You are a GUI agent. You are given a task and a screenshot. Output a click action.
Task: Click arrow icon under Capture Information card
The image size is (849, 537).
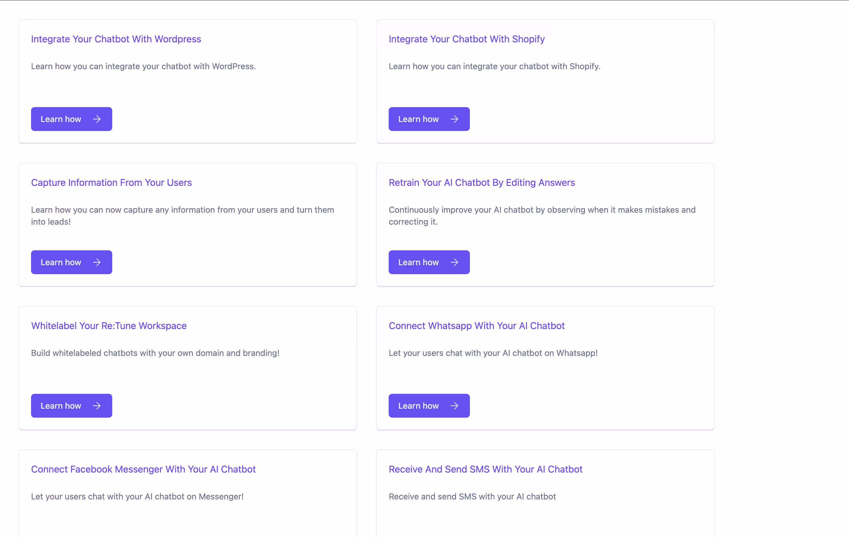(x=97, y=263)
